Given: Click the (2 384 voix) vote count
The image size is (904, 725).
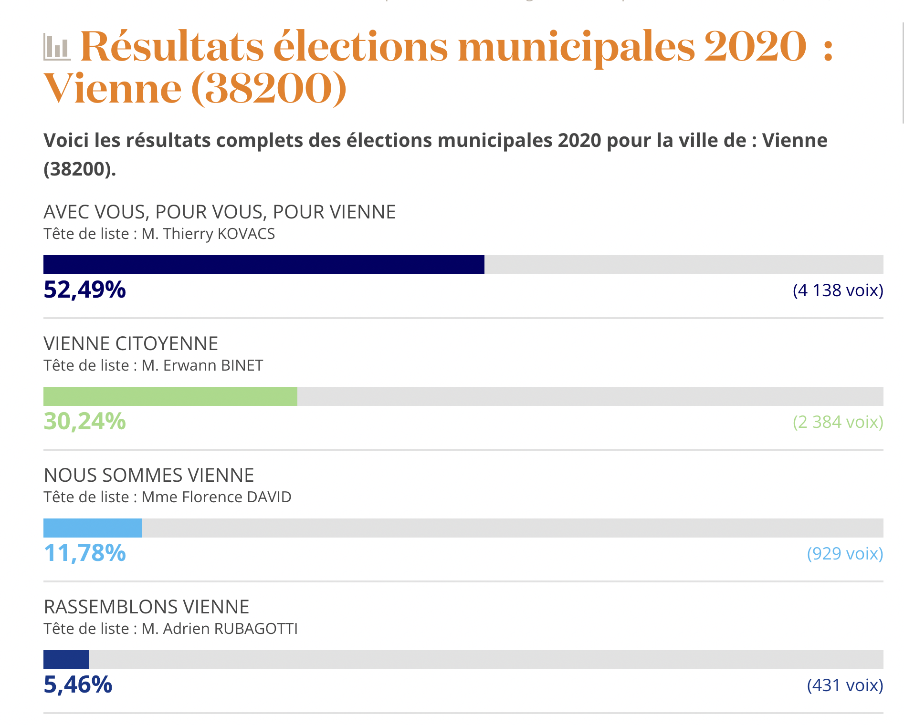Looking at the screenshot, I should pos(838,422).
